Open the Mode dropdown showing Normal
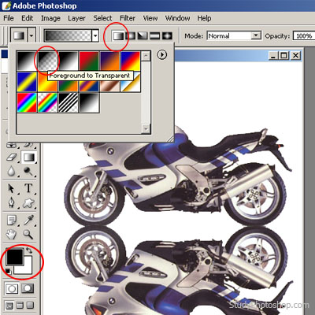The width and height of the screenshot is (315, 315). (234, 35)
